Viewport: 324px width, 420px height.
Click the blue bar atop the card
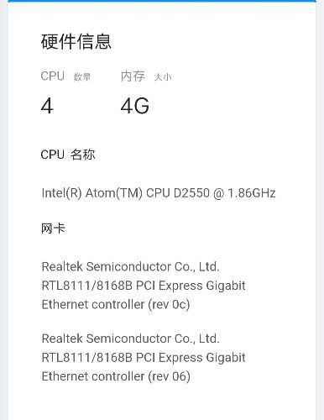[162, 1]
